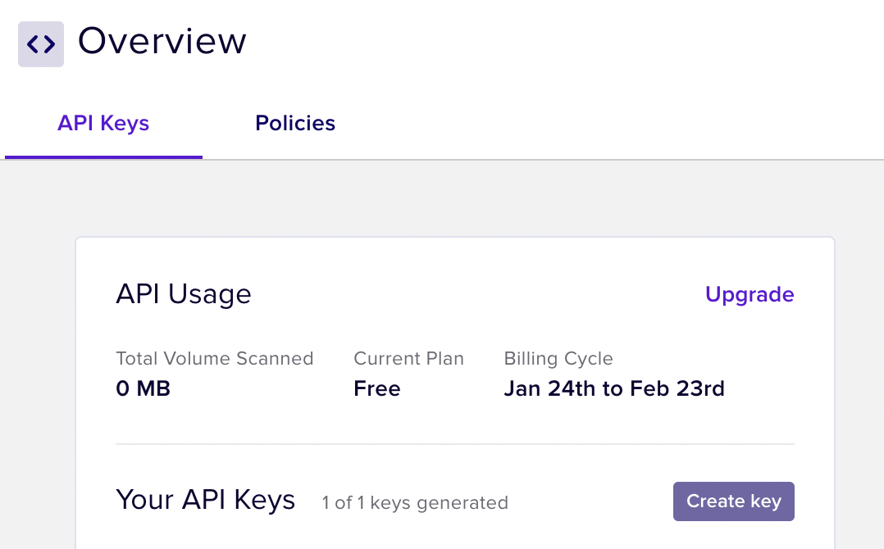Click the Jan 24th to Feb 23rd date range
Screen dimensions: 884x549
click(x=614, y=388)
